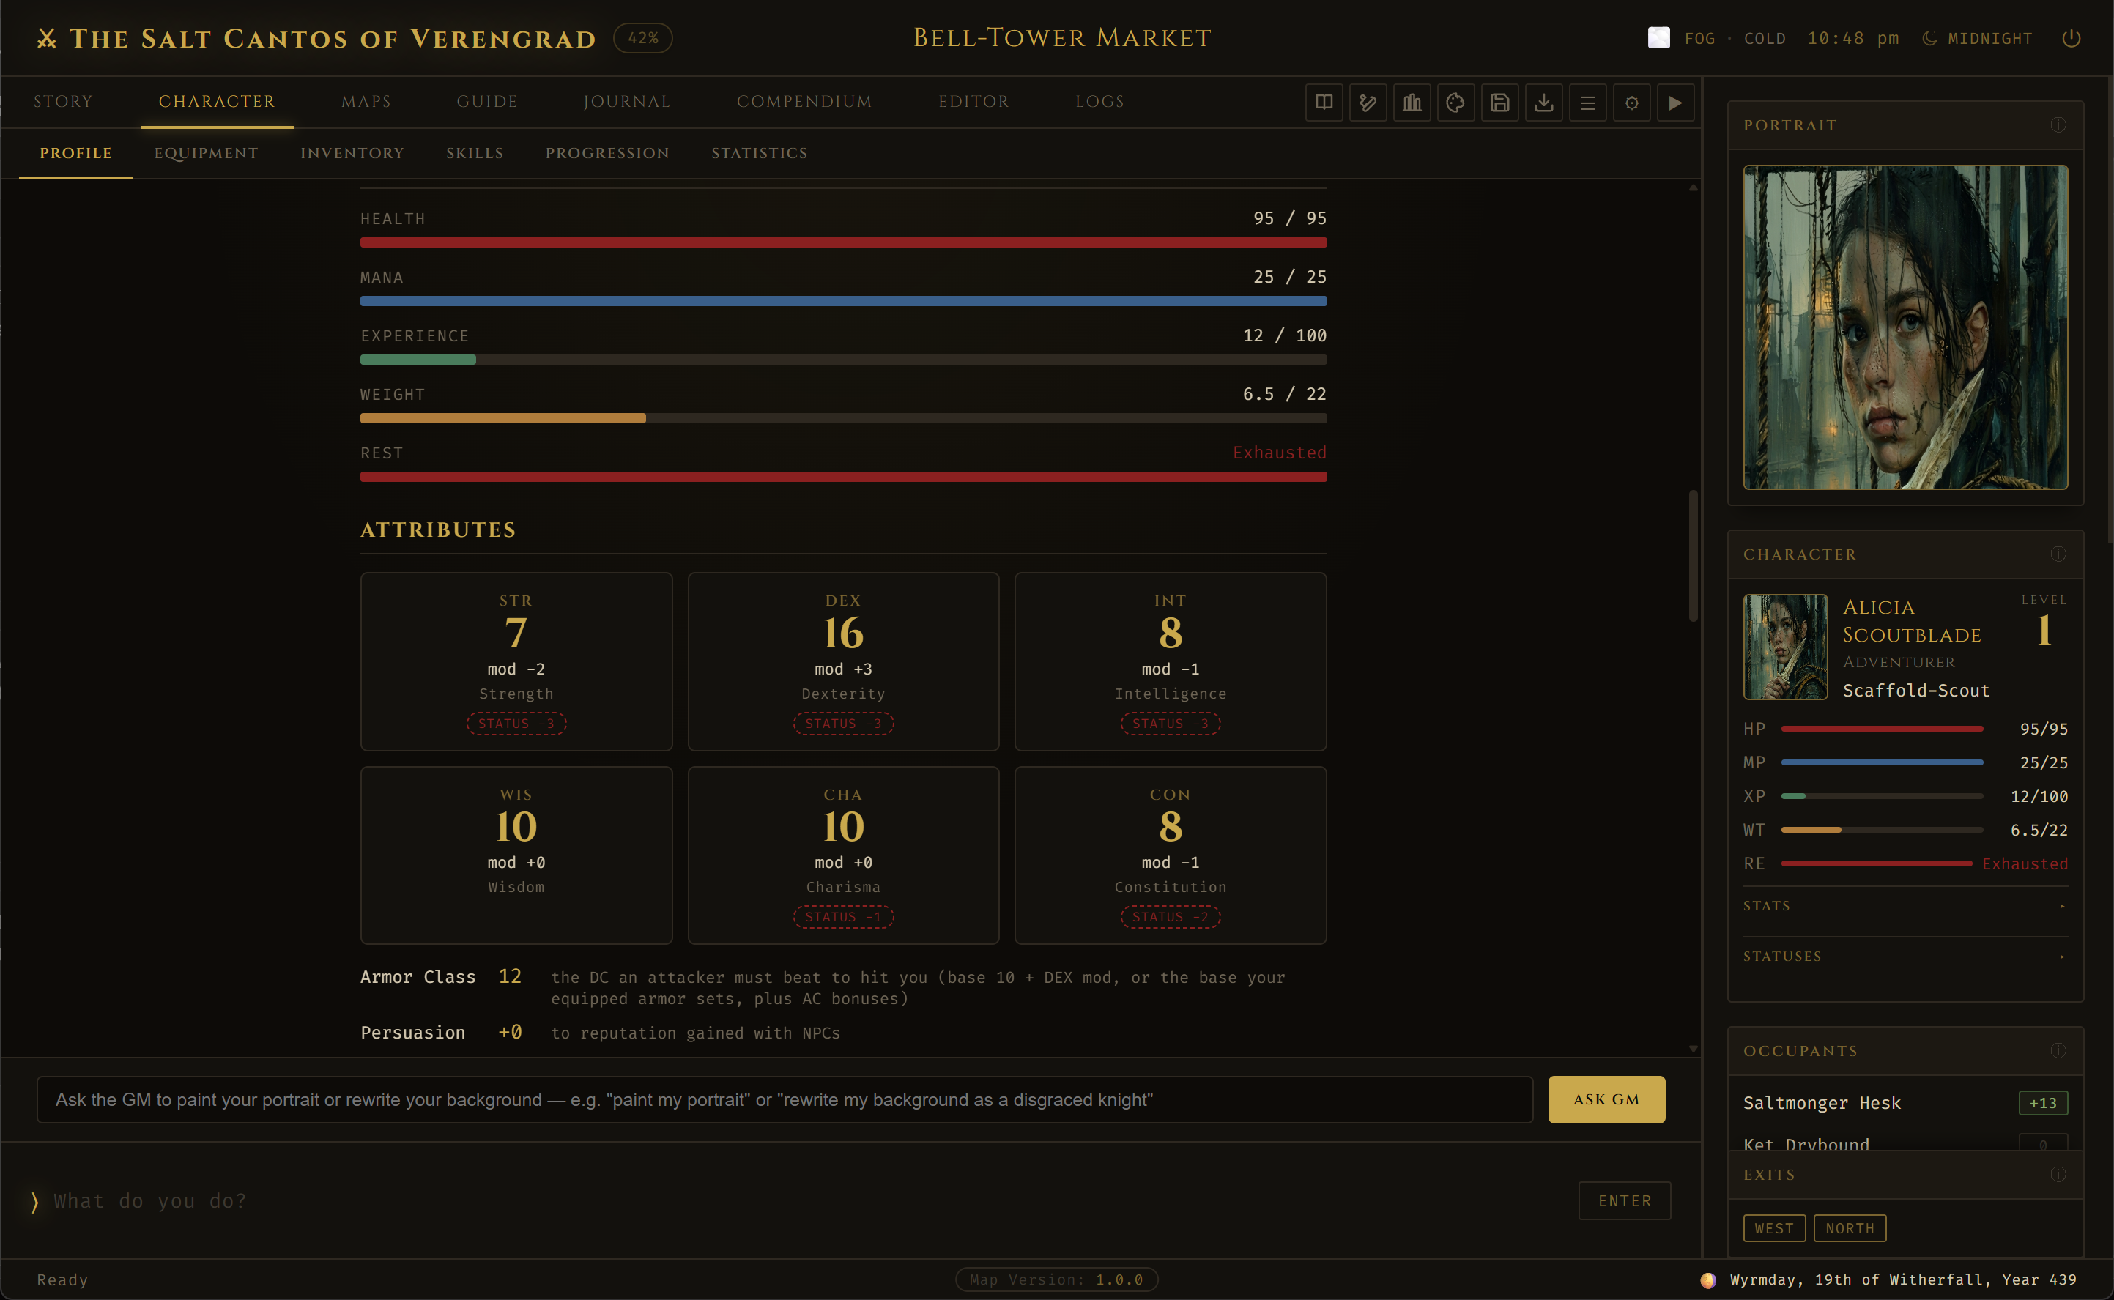
Task: Click the small Alicia Scoutblade portrait thumbnail
Action: [1784, 647]
